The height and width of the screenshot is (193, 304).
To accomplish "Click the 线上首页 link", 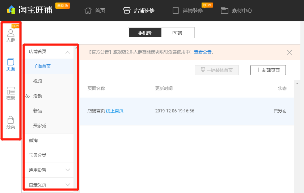I will pyautogui.click(x=115, y=111).
